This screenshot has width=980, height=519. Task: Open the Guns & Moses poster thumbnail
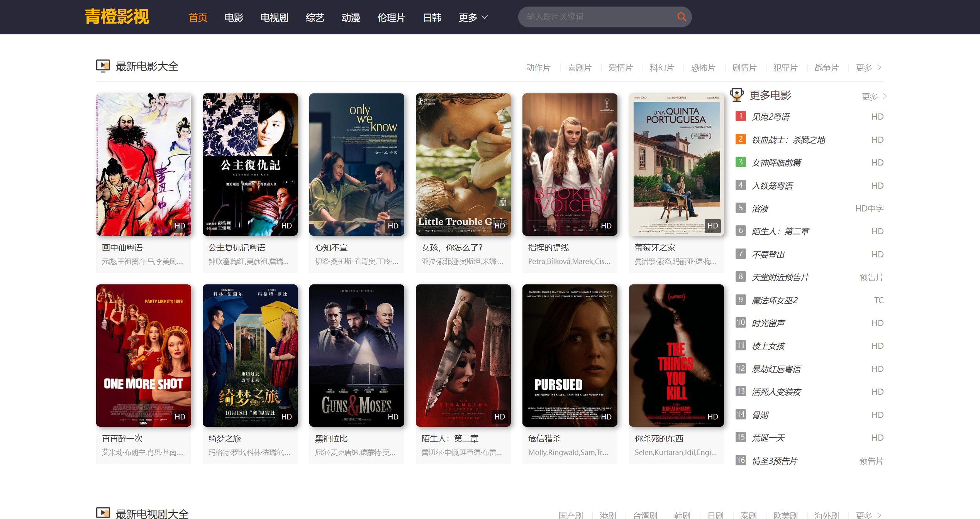(x=356, y=355)
